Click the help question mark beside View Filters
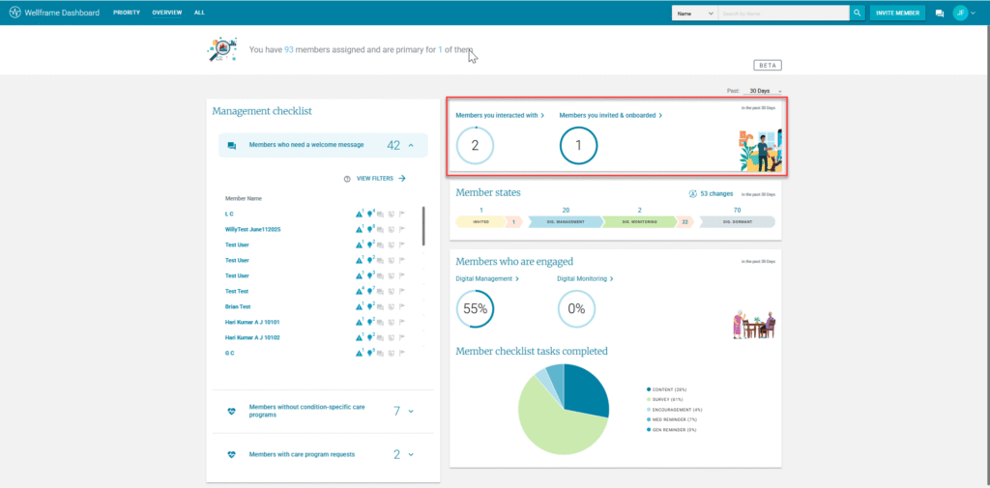990x488 pixels. (x=347, y=179)
